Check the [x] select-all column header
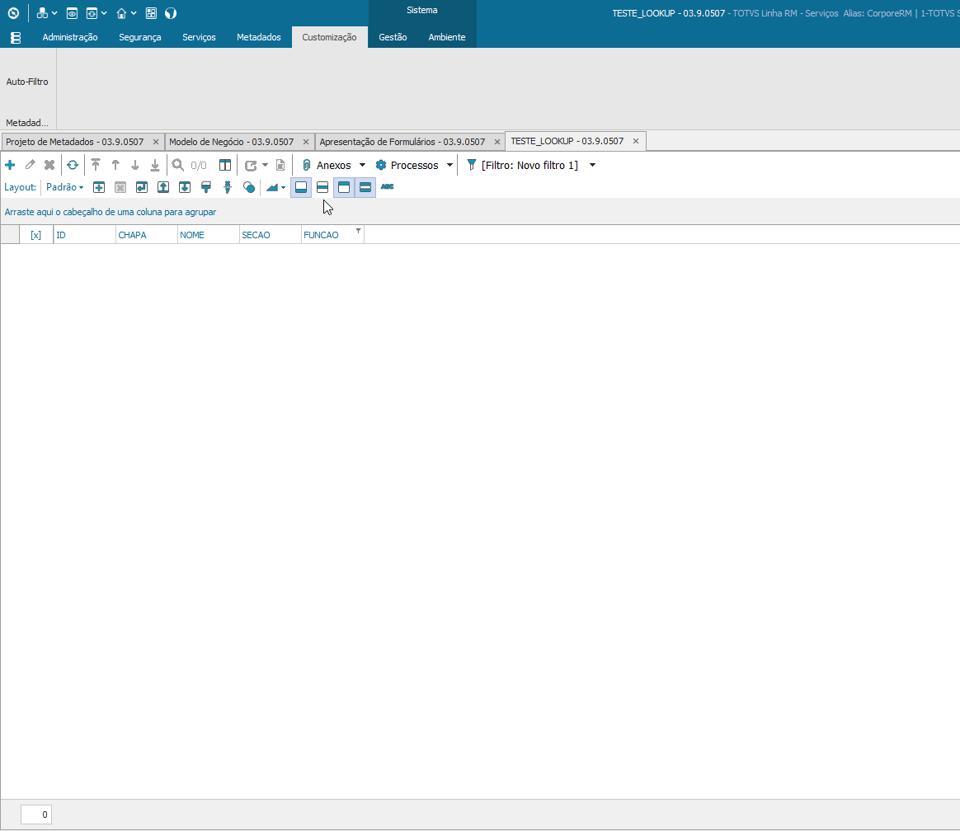 coord(36,235)
